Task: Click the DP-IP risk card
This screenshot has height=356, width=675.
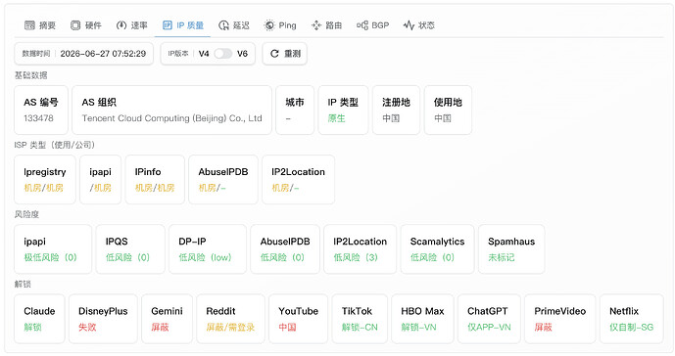Action: pyautogui.click(x=208, y=249)
